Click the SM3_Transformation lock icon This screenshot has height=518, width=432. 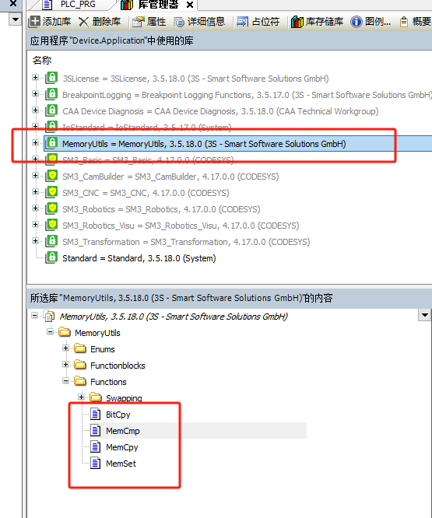pos(51,241)
